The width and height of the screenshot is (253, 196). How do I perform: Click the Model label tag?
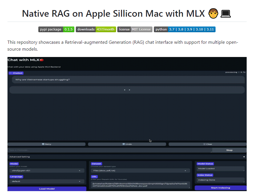click(14, 163)
